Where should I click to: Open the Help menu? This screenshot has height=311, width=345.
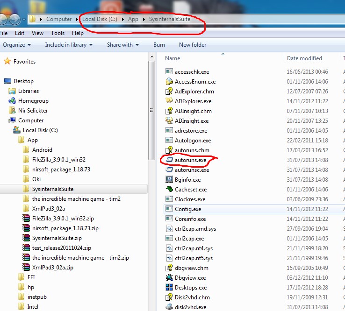78,33
